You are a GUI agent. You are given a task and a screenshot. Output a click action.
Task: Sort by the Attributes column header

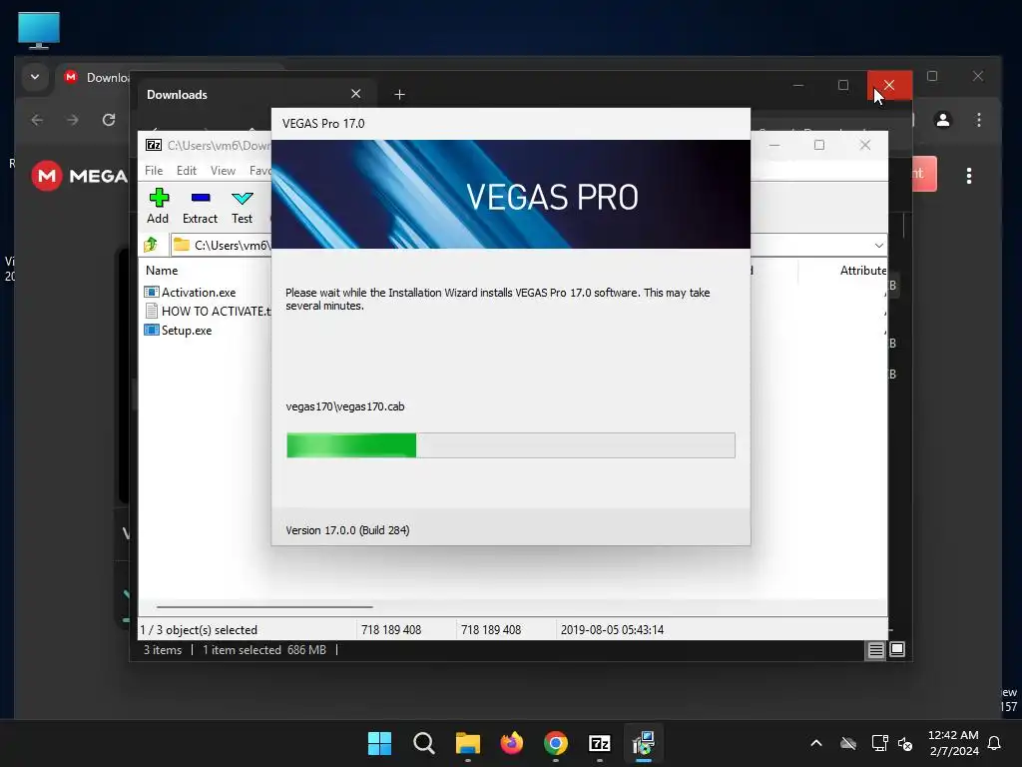click(x=861, y=270)
